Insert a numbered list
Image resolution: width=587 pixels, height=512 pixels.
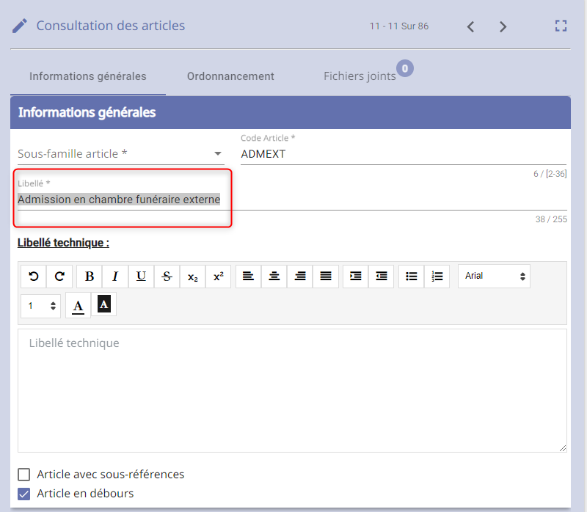(x=437, y=277)
